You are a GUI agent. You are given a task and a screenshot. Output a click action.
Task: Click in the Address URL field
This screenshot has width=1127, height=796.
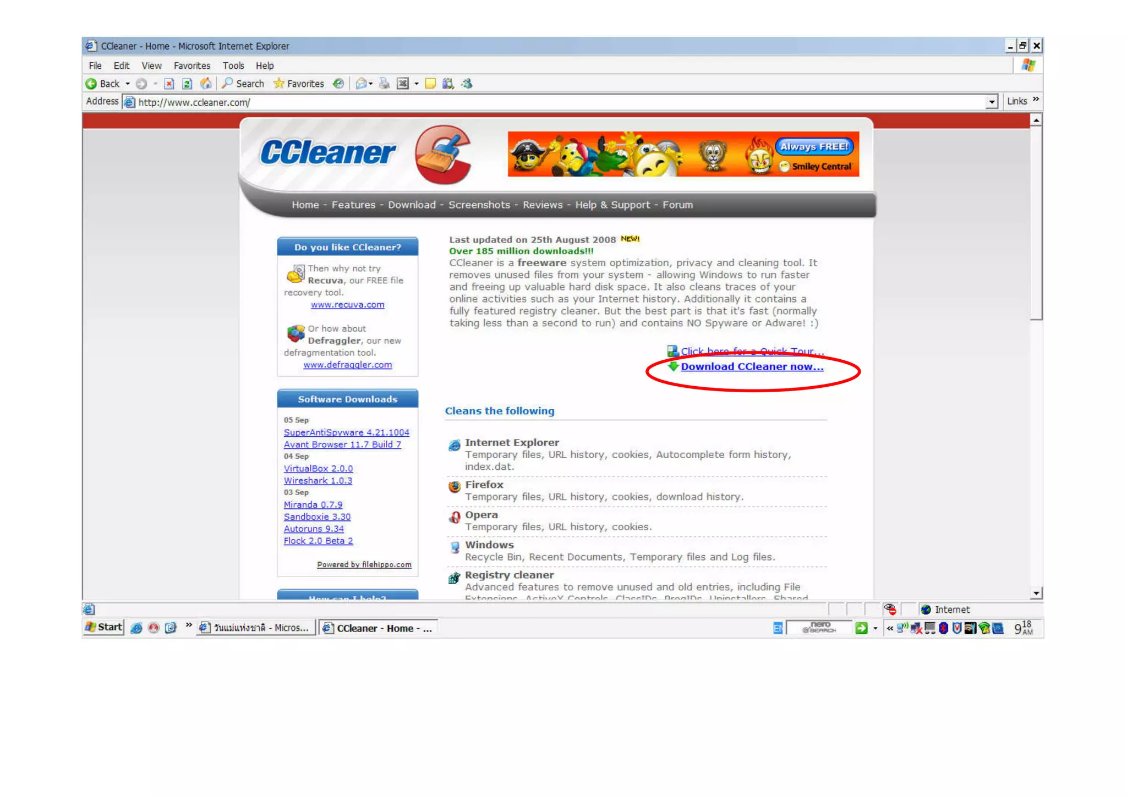550,102
